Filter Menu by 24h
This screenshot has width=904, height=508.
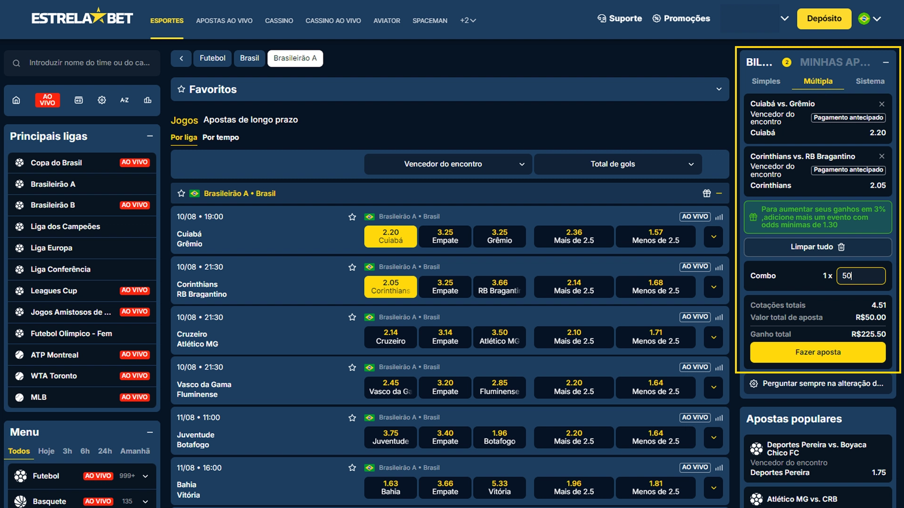pos(105,451)
